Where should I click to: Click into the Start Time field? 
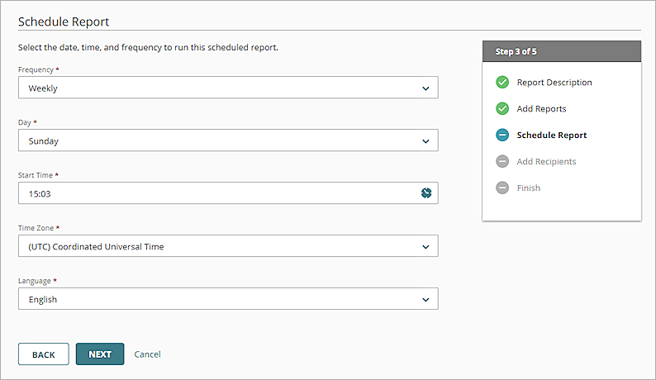click(x=215, y=193)
